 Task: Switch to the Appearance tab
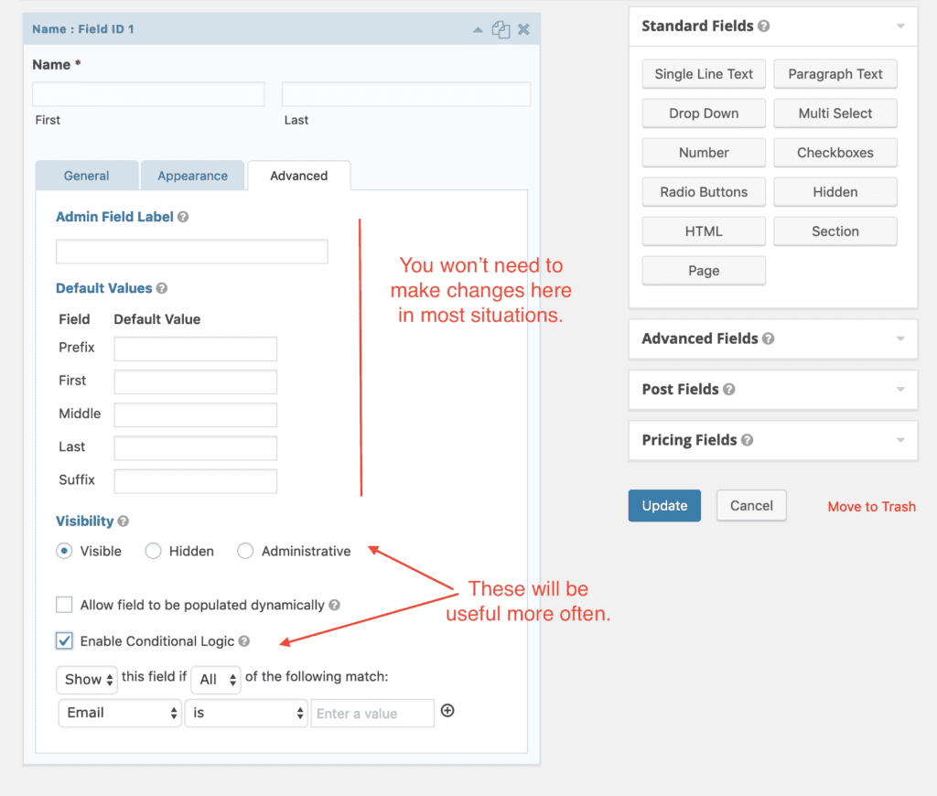tap(192, 176)
